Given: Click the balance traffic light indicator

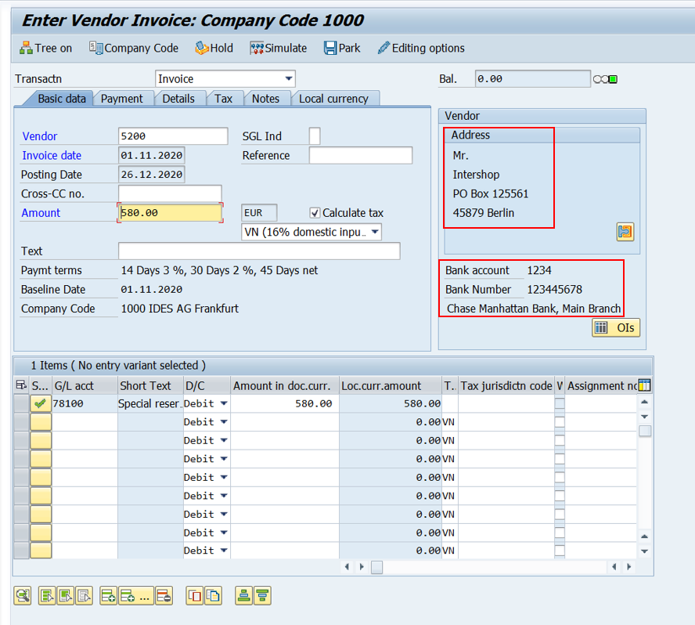Looking at the screenshot, I should (606, 79).
